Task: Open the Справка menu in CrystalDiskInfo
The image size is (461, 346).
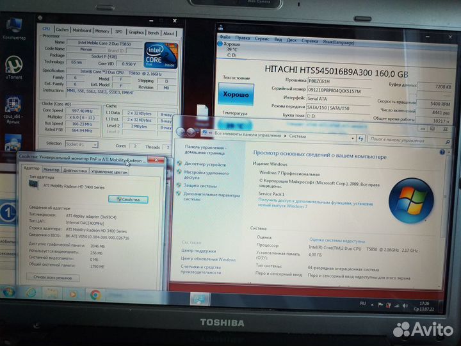Action: coord(310,41)
